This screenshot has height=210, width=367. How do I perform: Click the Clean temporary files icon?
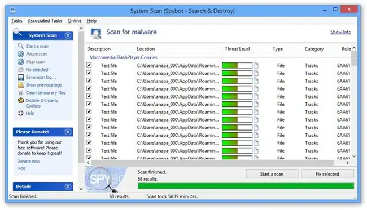(20, 93)
